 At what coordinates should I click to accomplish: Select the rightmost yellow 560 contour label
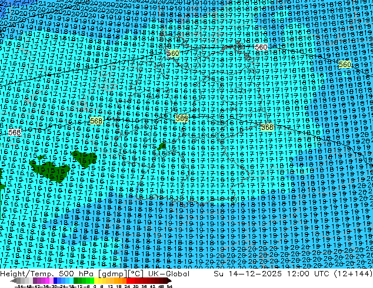coord(345,65)
